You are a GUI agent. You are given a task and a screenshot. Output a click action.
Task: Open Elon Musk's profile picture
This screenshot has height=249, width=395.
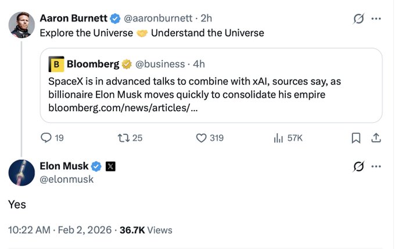point(21,172)
